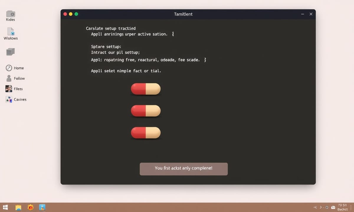Viewport: 354px width, 212px height.
Task: Click the "Appll selet nimple fact or tial." line
Action: coord(126,71)
